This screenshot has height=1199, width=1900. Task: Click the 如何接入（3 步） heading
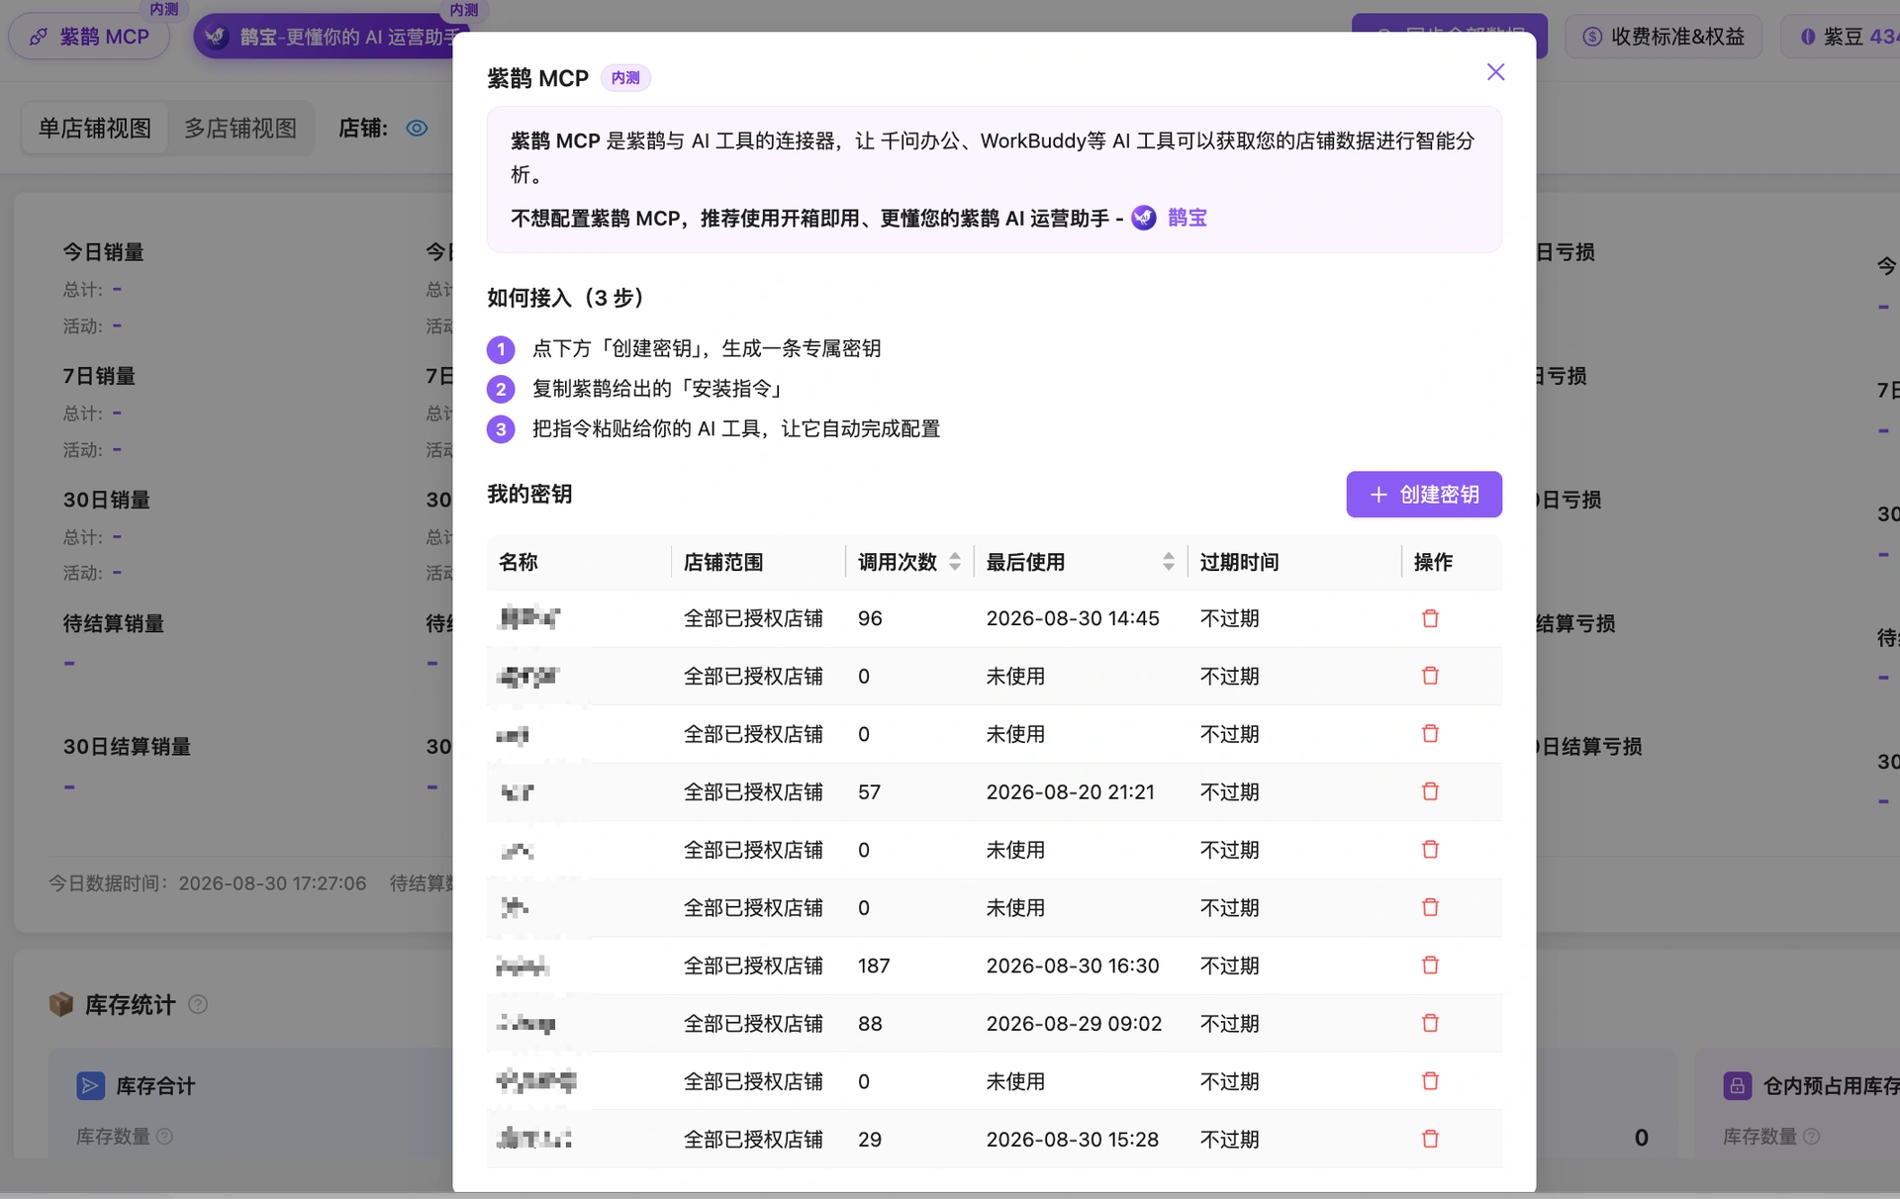pos(566,298)
